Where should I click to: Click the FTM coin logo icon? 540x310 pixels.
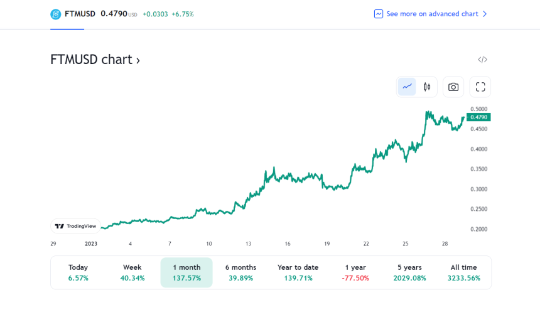[56, 14]
